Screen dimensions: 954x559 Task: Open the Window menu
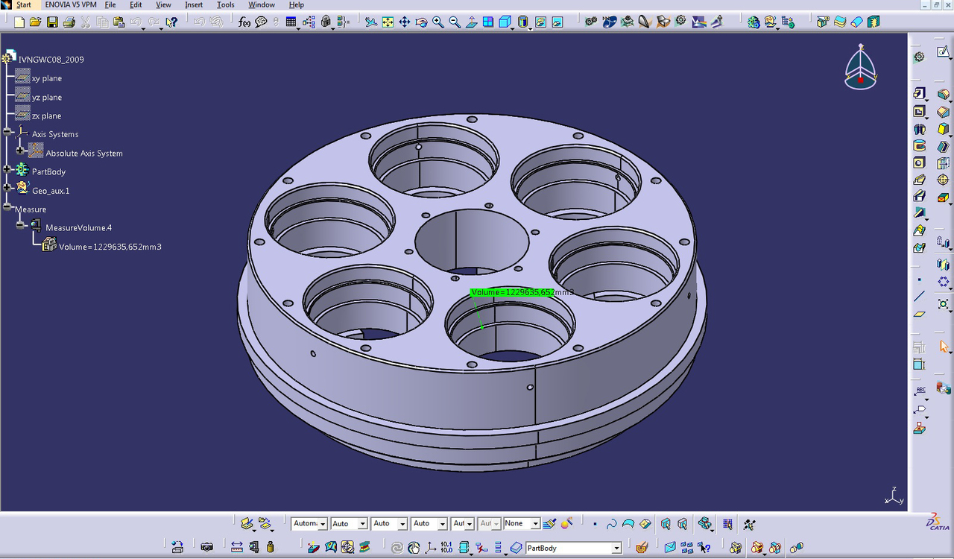coord(262,4)
